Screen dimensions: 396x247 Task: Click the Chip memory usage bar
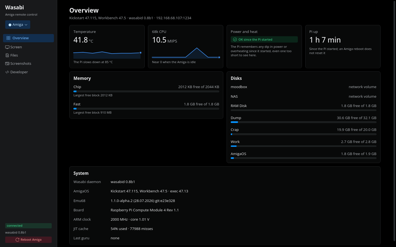pos(146,91)
